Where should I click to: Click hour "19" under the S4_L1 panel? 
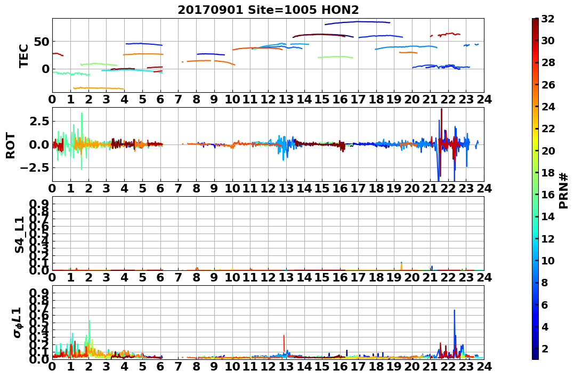point(394,277)
